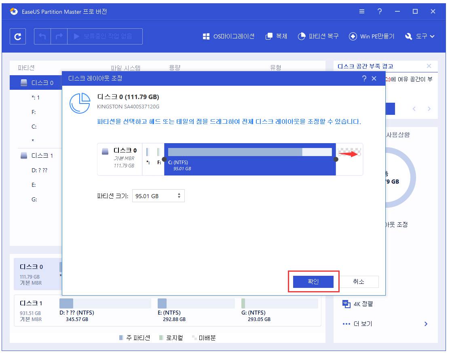450x353 pixels.
Task: Click the 보류중인 작업 없음 play icon
Action: tap(77, 36)
